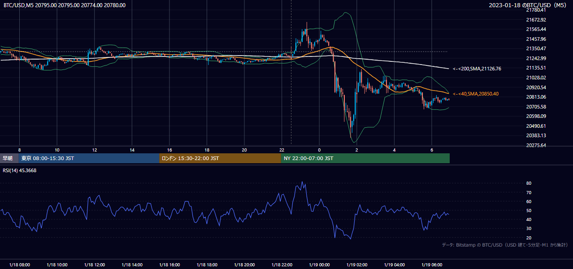Click RSI axis level 50
Image resolution: width=573 pixels, height=269 pixels.
click(x=529, y=210)
